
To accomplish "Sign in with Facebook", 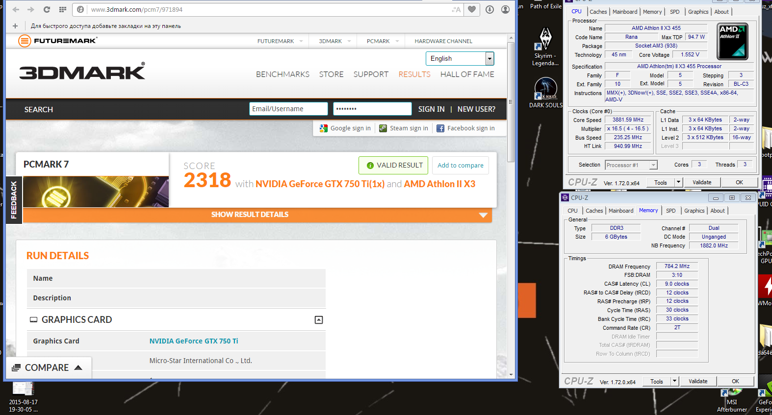I will [465, 128].
